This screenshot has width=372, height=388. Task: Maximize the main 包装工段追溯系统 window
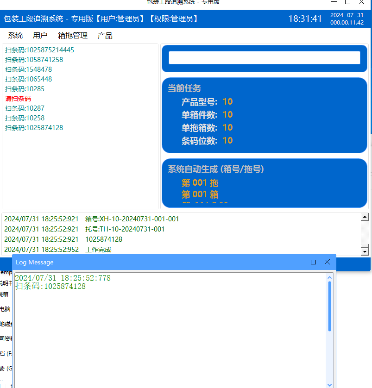(347, 2)
